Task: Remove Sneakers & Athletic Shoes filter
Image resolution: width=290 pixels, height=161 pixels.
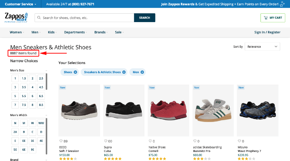Action: click(124, 72)
